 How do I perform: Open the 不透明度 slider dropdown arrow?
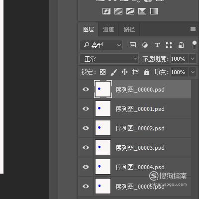193,59
